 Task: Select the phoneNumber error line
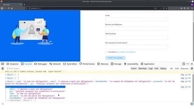[37, 98]
